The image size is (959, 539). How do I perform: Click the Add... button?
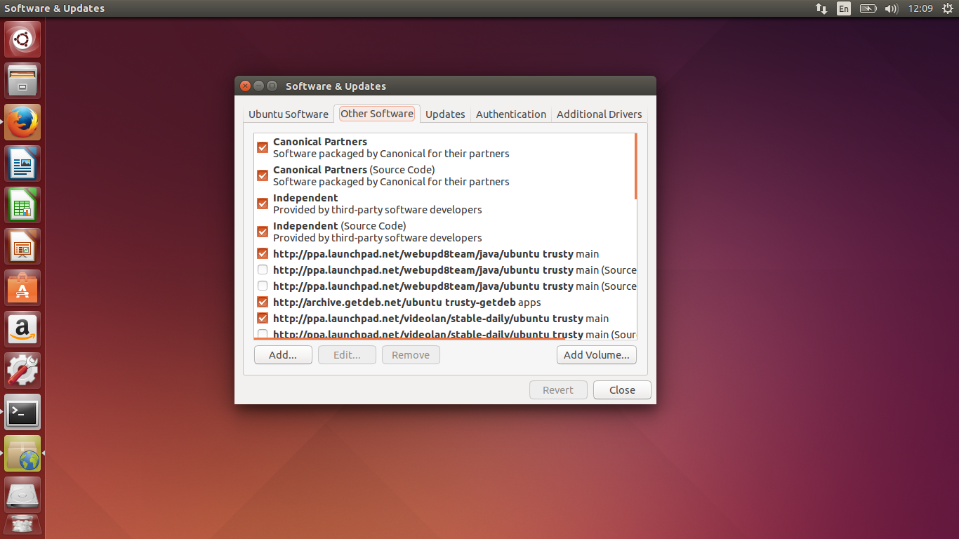pos(283,355)
